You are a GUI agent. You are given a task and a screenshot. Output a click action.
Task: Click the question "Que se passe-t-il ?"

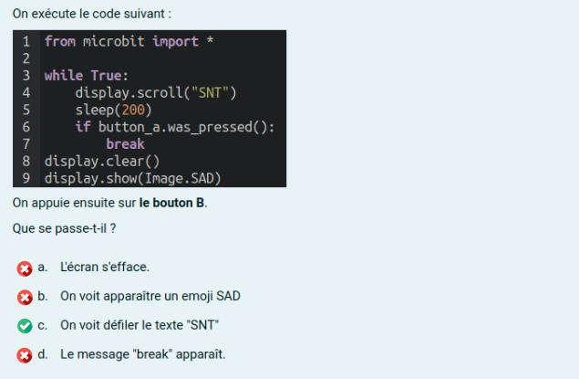pos(64,228)
